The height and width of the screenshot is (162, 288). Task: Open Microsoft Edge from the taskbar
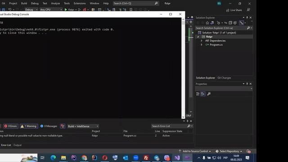click(x=53, y=158)
